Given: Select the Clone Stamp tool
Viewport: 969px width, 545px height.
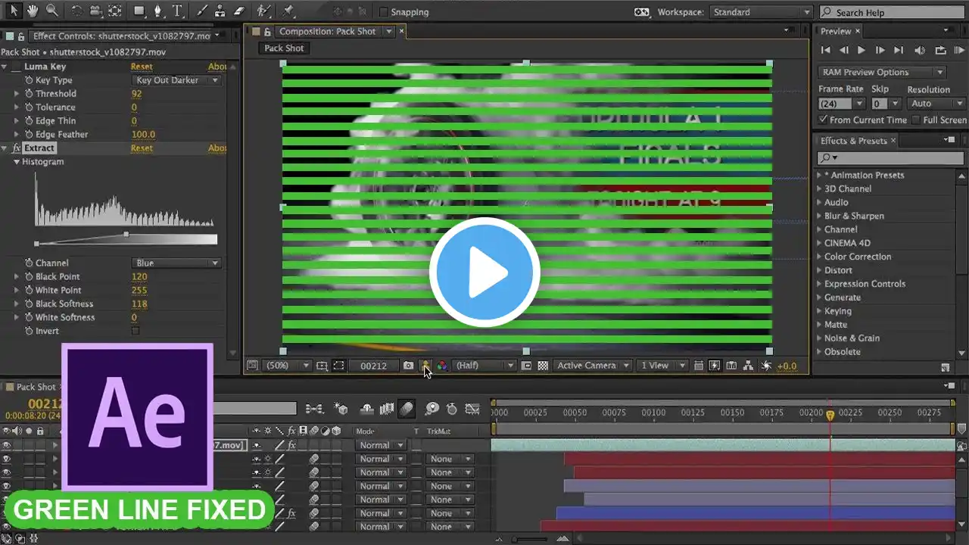Looking at the screenshot, I should [220, 11].
